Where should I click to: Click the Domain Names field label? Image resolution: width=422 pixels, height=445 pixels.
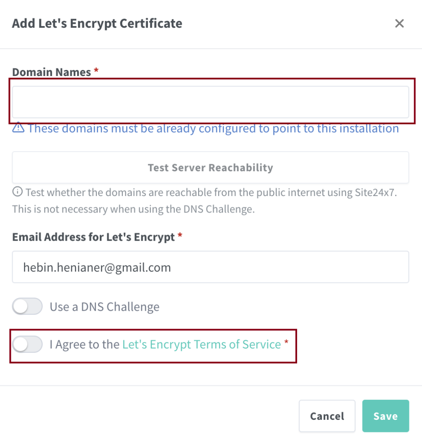pos(52,72)
